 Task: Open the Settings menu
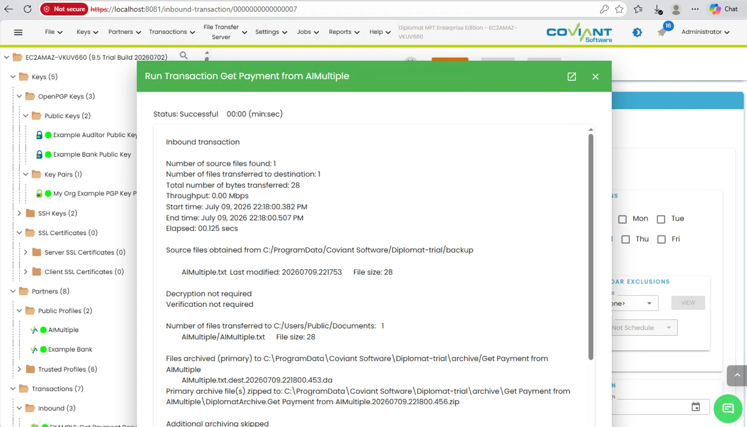click(x=271, y=32)
